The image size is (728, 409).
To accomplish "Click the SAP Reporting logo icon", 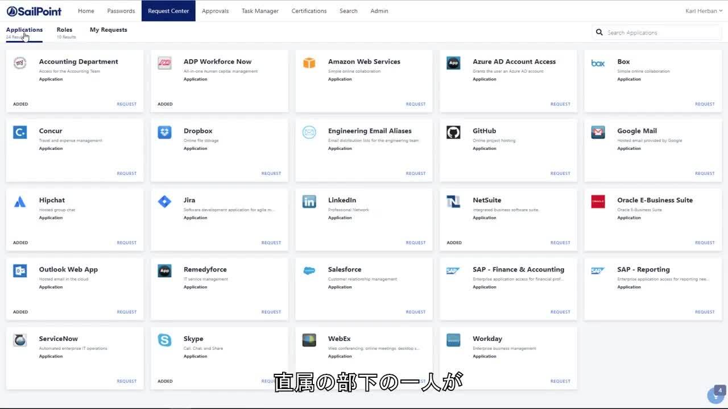I will pyautogui.click(x=598, y=271).
